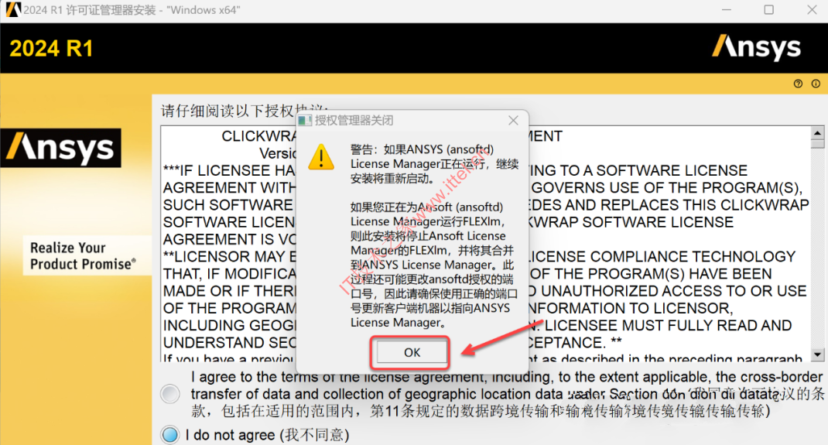Click the license agreement scrollbar track

(817, 248)
